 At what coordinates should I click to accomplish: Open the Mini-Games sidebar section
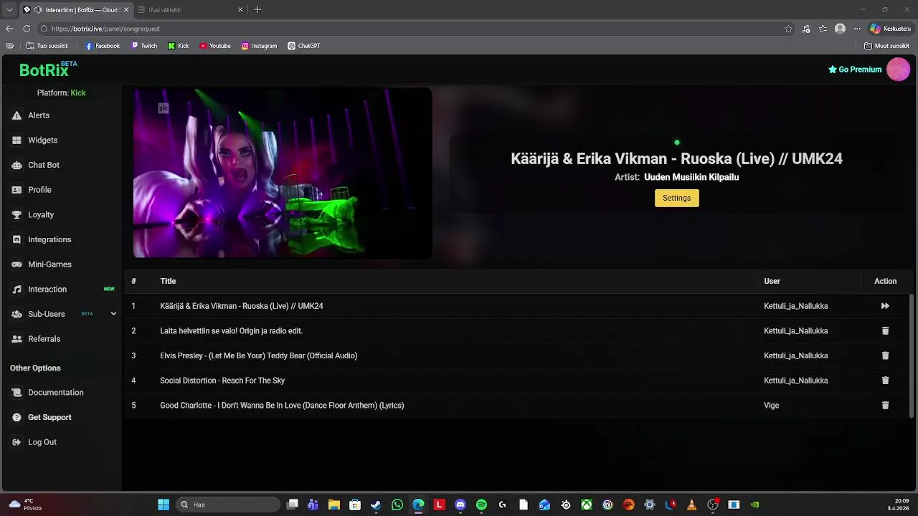coord(41,264)
